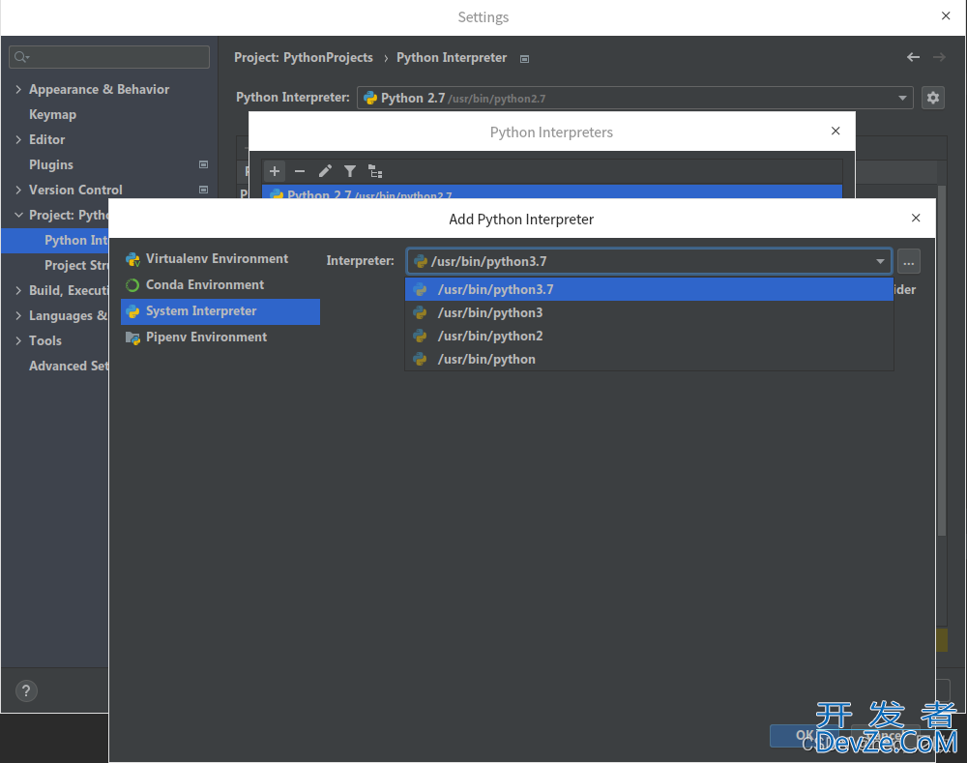Choose /usr/bin/python3 from the list
Viewport: 967px width, 763px height.
[649, 312]
